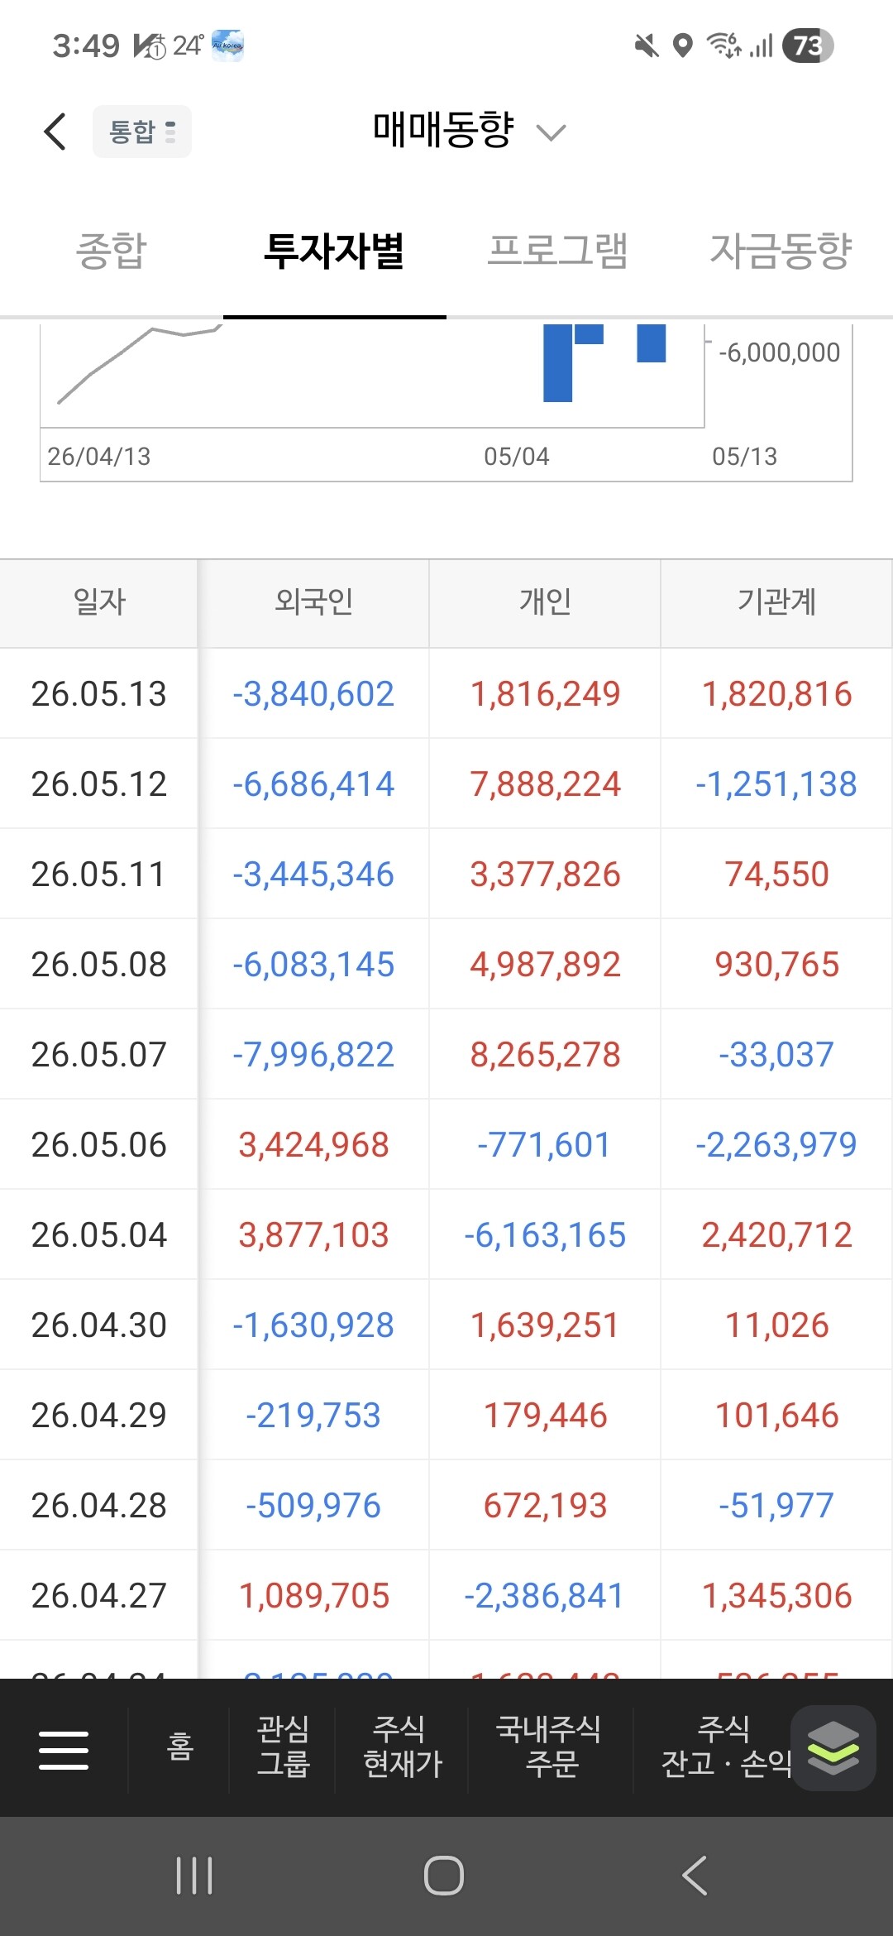The width and height of the screenshot is (893, 1936).
Task: Open 주식현재가 shortcut
Action: pos(403,1747)
